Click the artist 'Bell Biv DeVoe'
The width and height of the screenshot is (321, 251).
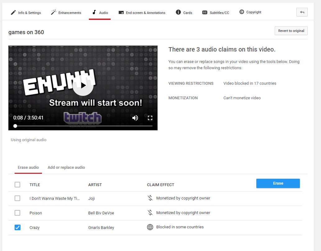point(101,213)
